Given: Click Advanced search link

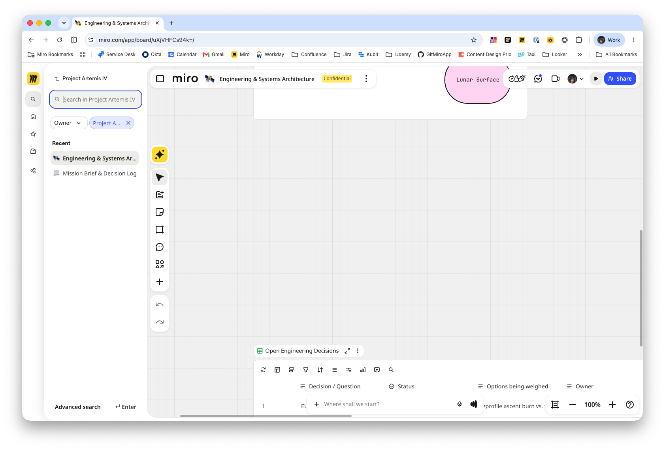Looking at the screenshot, I should coord(77,407).
